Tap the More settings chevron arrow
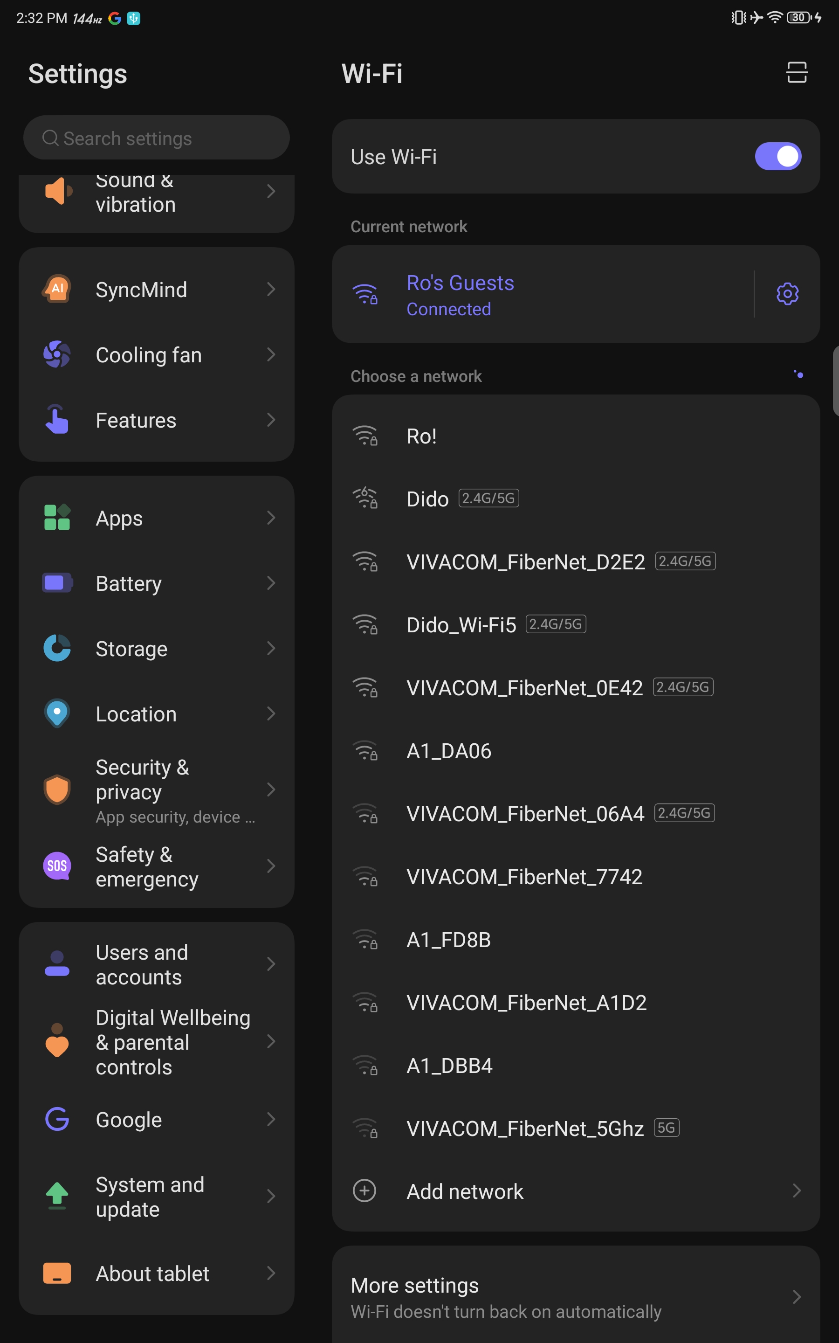 point(796,1297)
